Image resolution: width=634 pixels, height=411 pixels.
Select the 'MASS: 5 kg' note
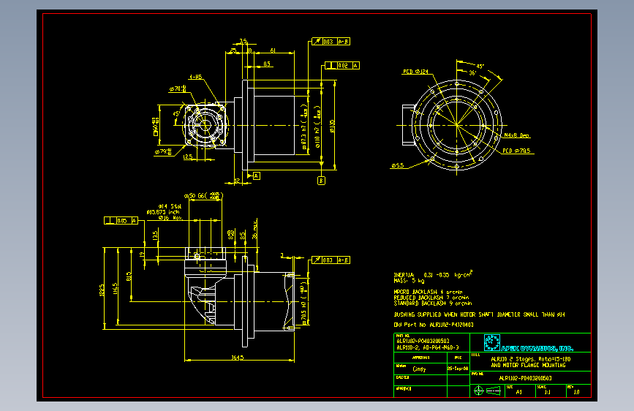pyautogui.click(x=409, y=280)
